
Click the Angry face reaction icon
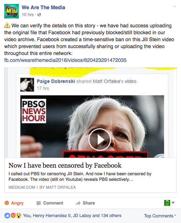coord(13,216)
